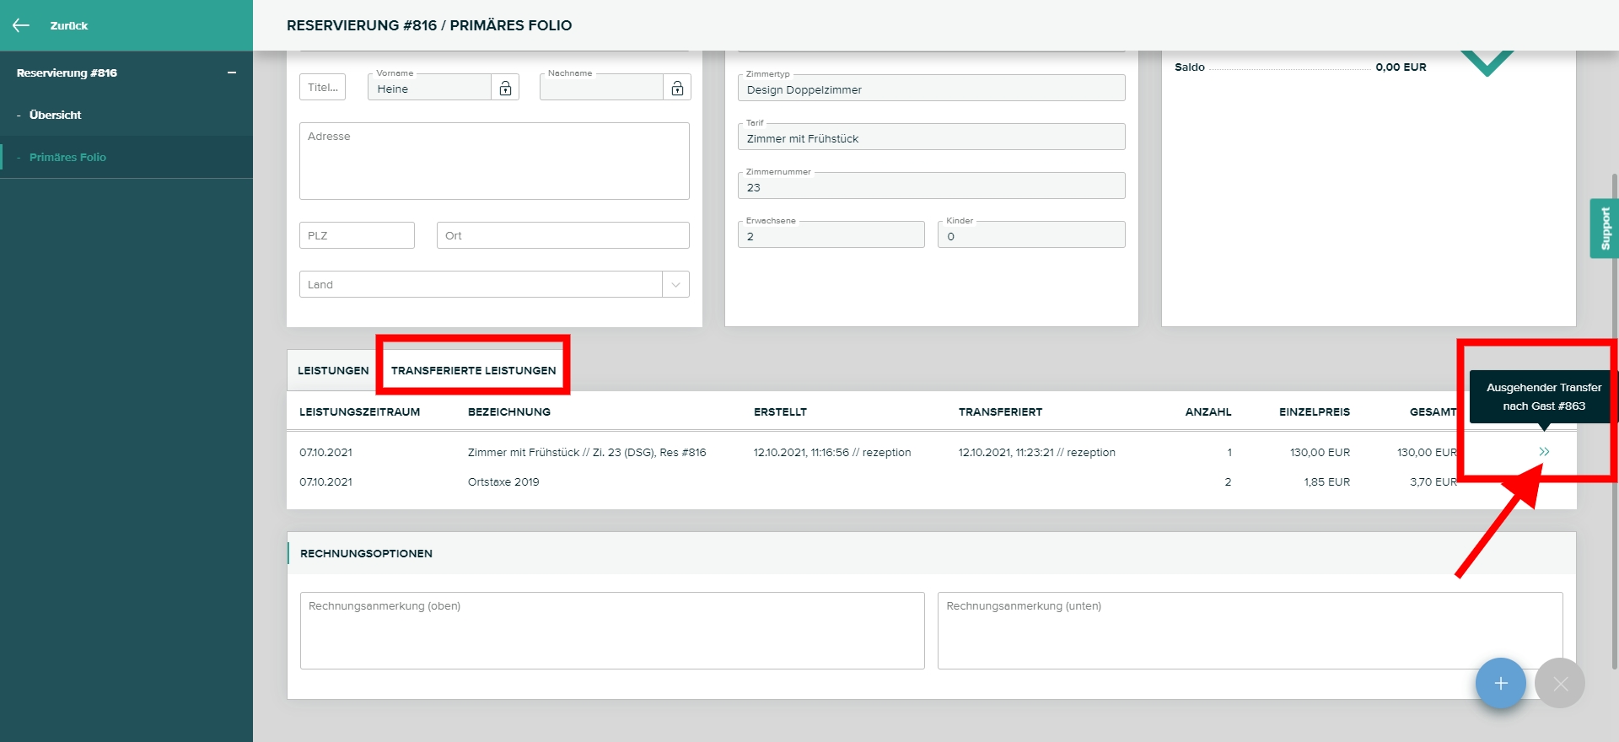Click the back arrow icon next to Zurück

click(x=21, y=25)
